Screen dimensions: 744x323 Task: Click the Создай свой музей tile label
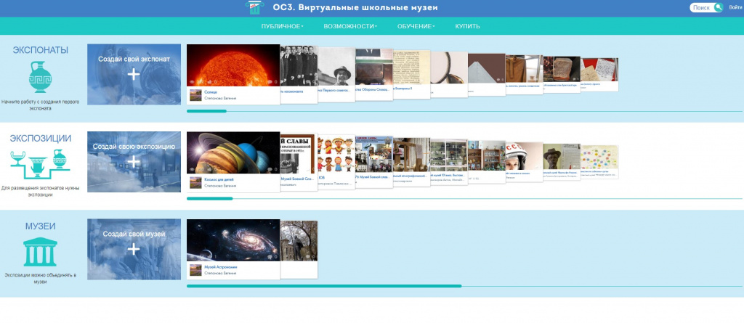point(134,234)
